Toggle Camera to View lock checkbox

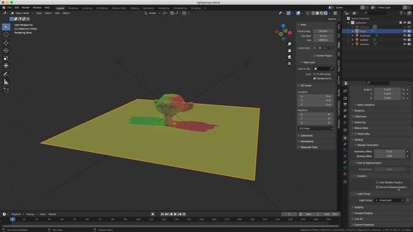pyautogui.click(x=314, y=79)
